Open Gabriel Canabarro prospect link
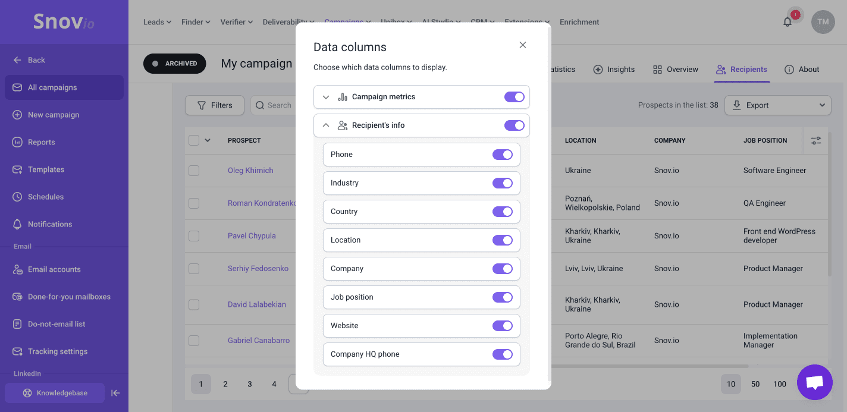847x412 pixels. pyautogui.click(x=259, y=341)
